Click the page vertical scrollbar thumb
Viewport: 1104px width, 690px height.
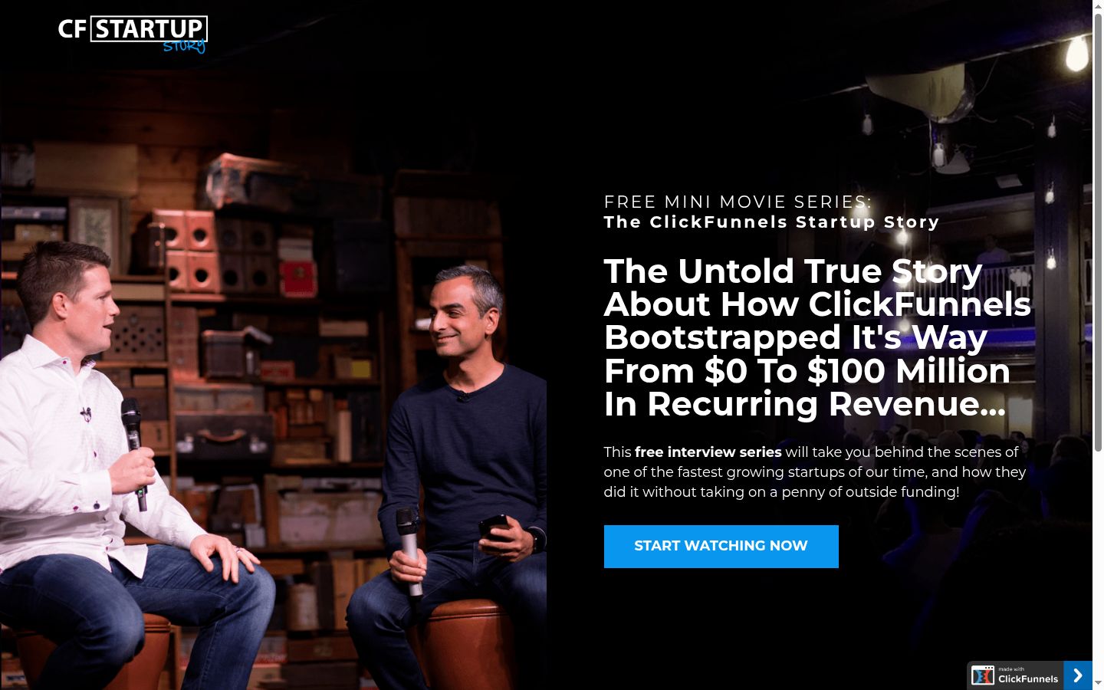coord(1098,232)
